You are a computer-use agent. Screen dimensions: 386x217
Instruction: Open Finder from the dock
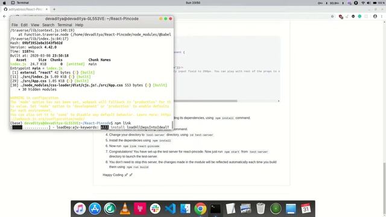[x=185, y=209]
